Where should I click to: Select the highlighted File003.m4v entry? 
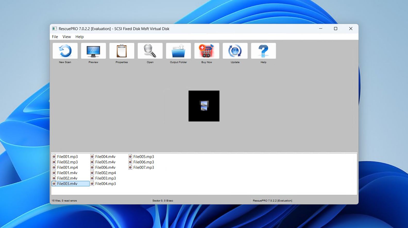[x=70, y=184]
